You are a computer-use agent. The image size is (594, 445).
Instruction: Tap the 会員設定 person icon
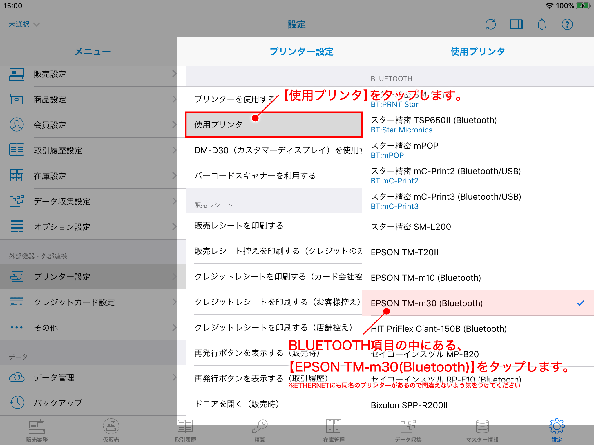(x=17, y=125)
